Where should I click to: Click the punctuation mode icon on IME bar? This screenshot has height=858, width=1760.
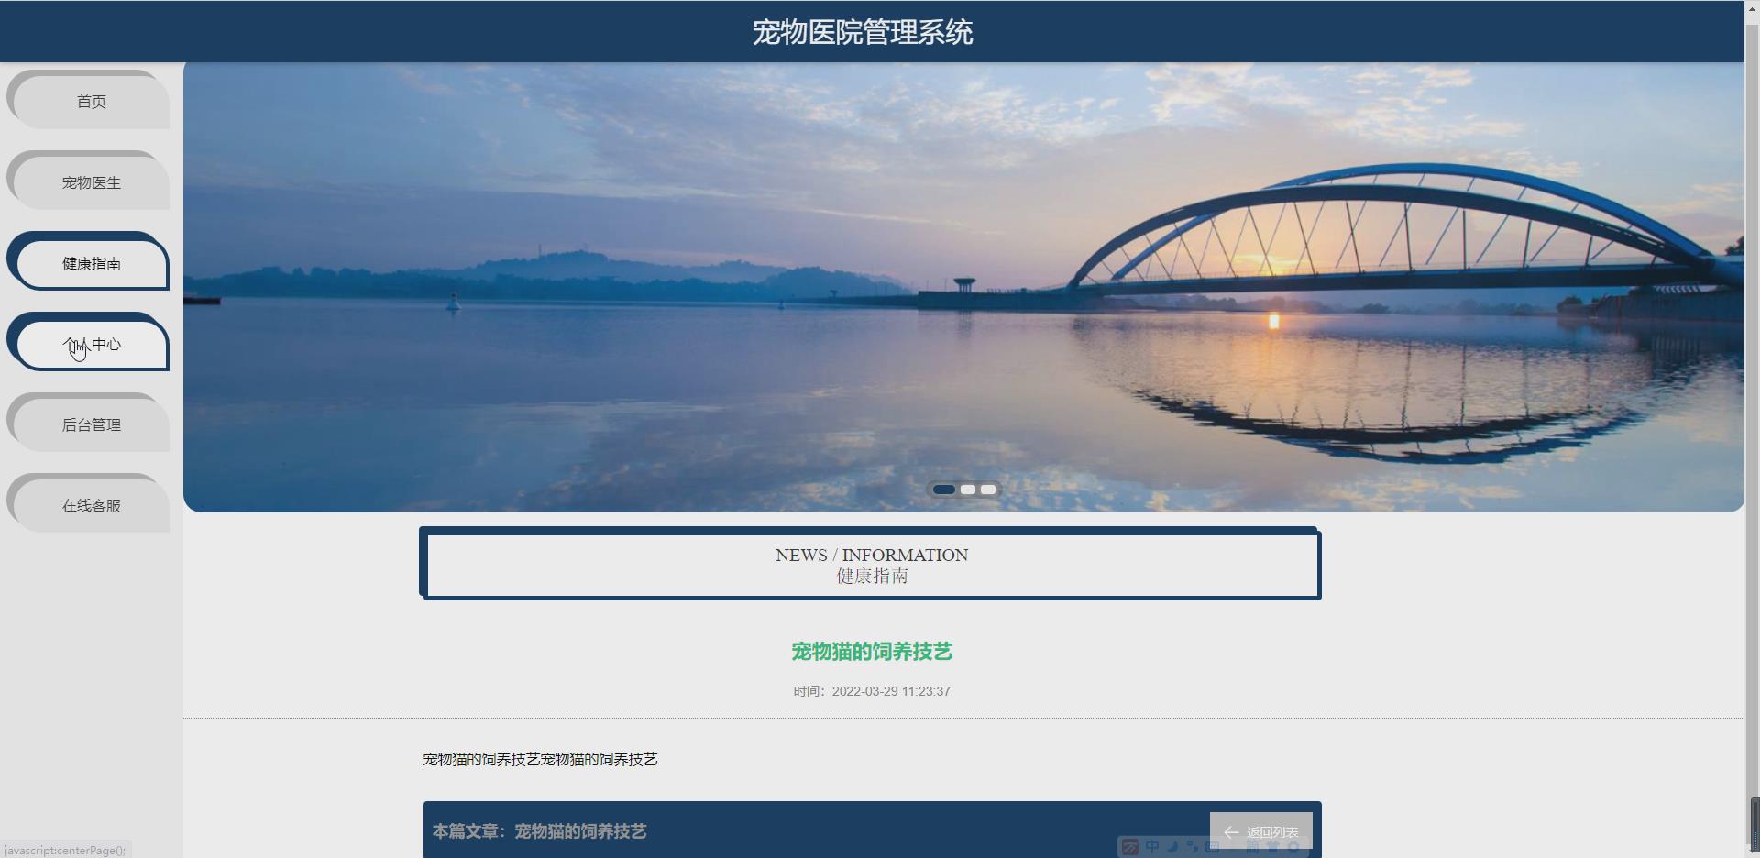(x=1193, y=846)
